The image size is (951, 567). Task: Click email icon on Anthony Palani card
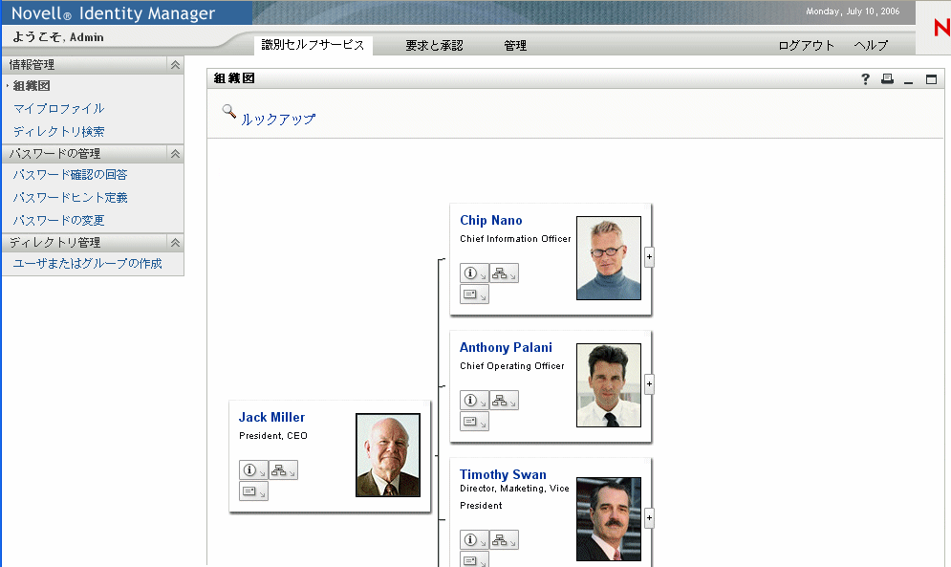[x=474, y=422]
